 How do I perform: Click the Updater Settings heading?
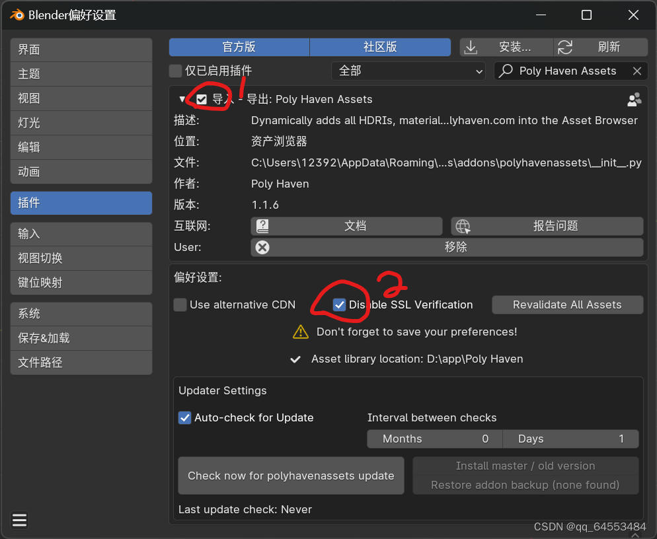(x=223, y=390)
